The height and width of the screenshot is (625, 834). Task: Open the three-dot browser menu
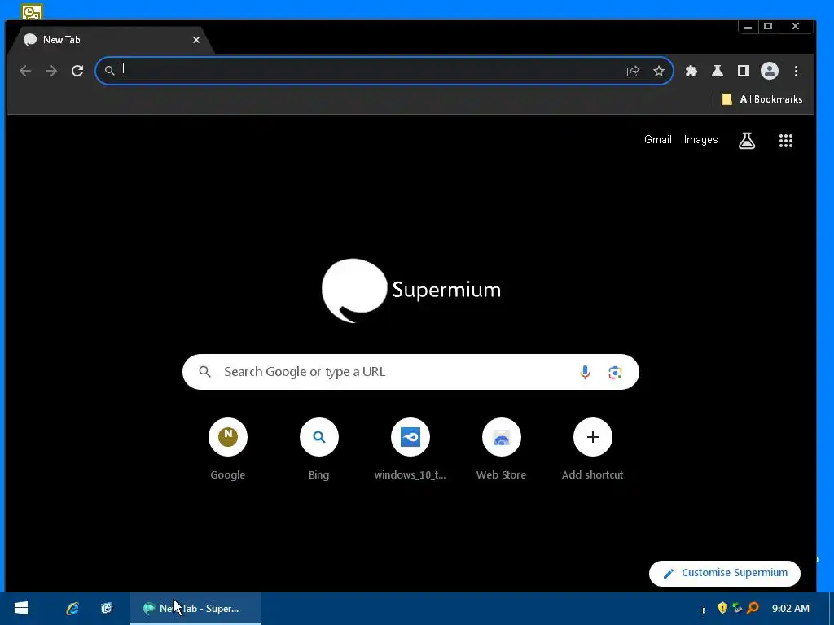(796, 72)
